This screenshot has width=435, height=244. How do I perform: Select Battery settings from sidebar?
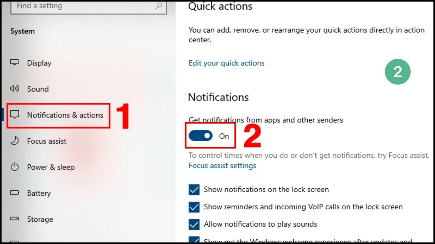(39, 193)
